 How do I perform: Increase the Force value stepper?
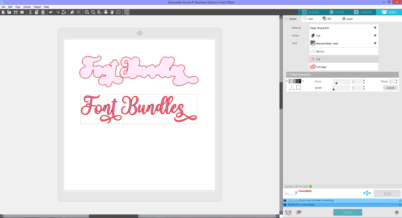tap(364, 80)
